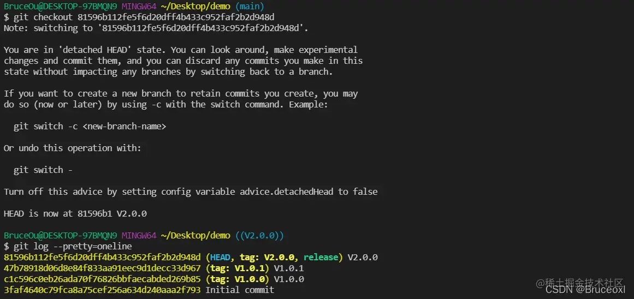Click the '((V2.0.0))' prompt indicator
Screen dimensions: 634x299
(x=259, y=236)
